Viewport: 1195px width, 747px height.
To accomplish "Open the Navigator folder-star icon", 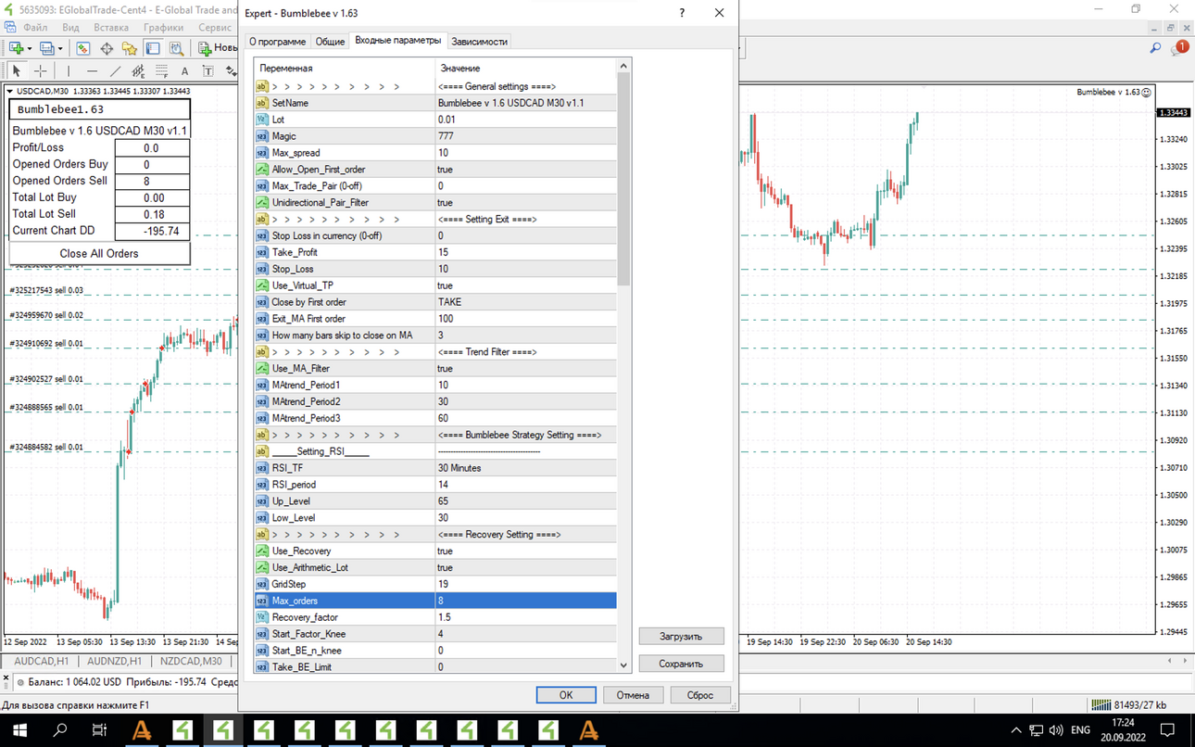I will [130, 48].
